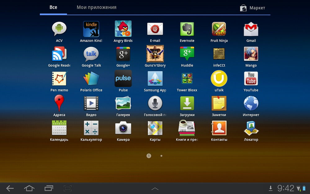Start Fruit Ninja Free

(219, 29)
